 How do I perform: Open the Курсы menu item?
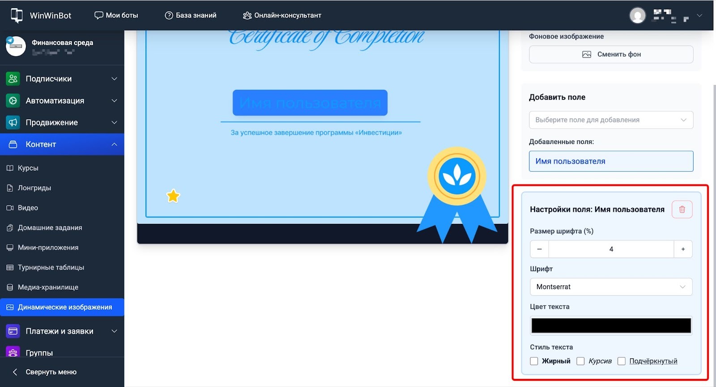click(x=28, y=168)
